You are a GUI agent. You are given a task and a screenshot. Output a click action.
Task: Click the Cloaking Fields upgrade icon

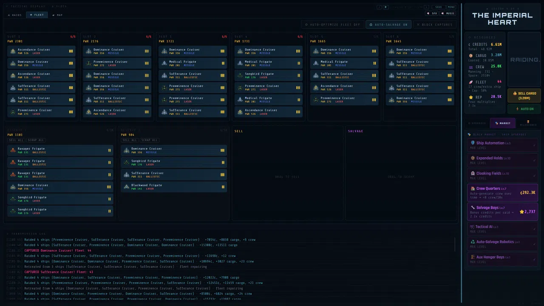(473, 173)
